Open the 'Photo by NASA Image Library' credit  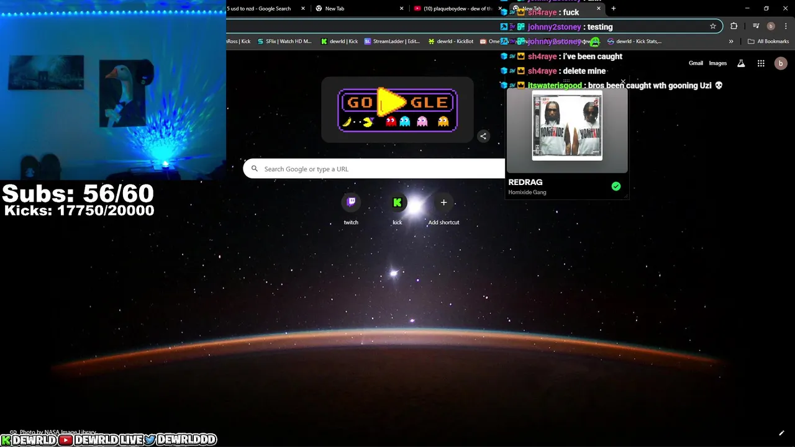[x=58, y=432]
